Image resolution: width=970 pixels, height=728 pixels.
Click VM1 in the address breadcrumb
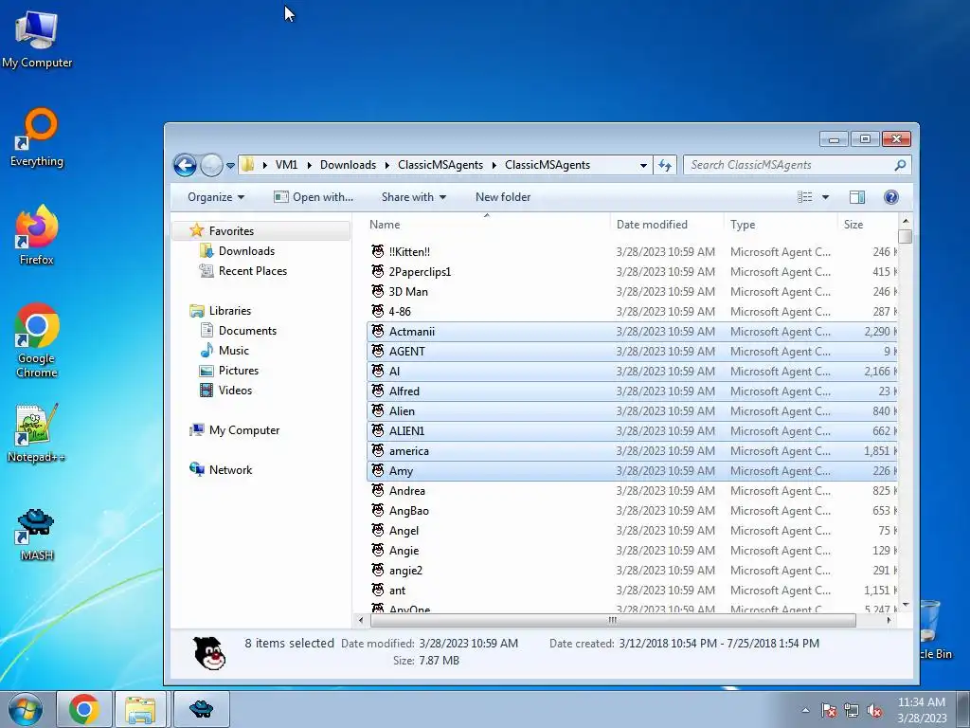point(286,165)
